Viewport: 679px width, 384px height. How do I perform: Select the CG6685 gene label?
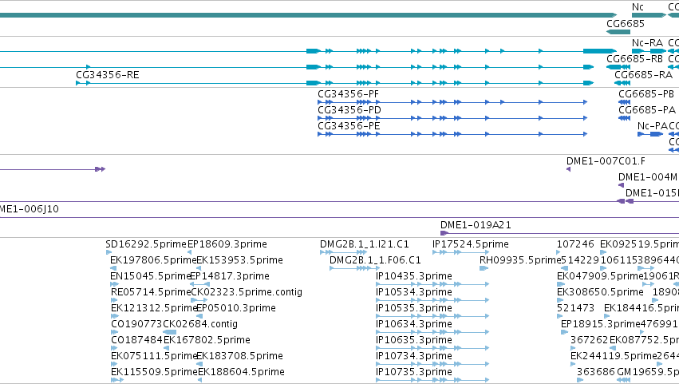point(626,24)
